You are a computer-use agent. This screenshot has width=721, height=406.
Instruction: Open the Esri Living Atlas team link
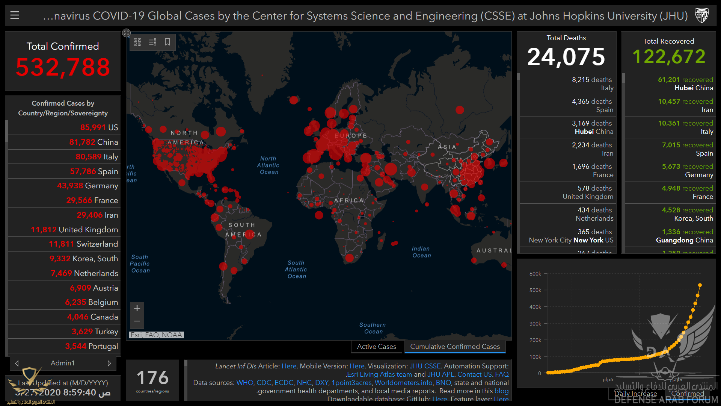point(379,374)
